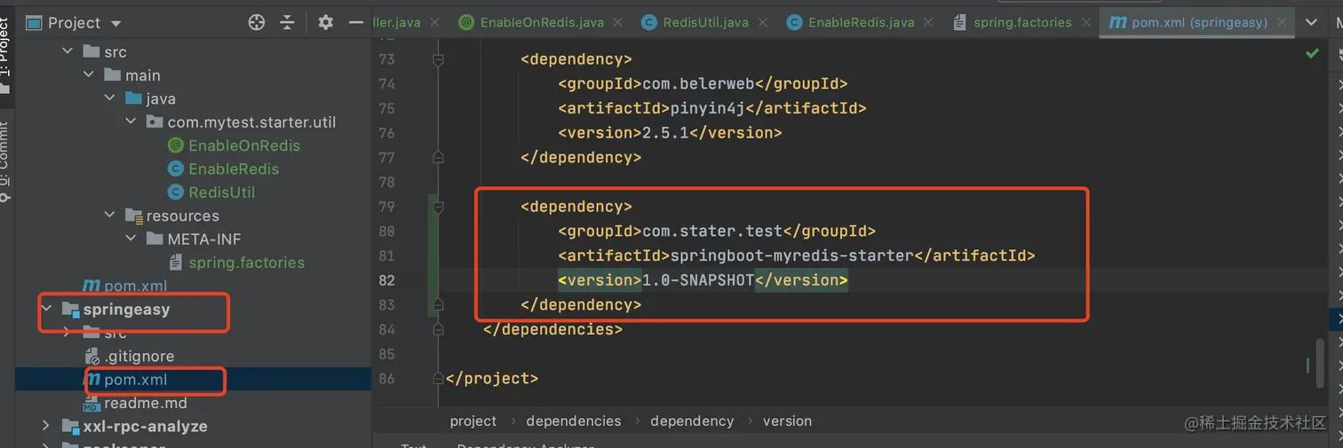Select the readme.md file
The width and height of the screenshot is (1343, 448).
(146, 403)
